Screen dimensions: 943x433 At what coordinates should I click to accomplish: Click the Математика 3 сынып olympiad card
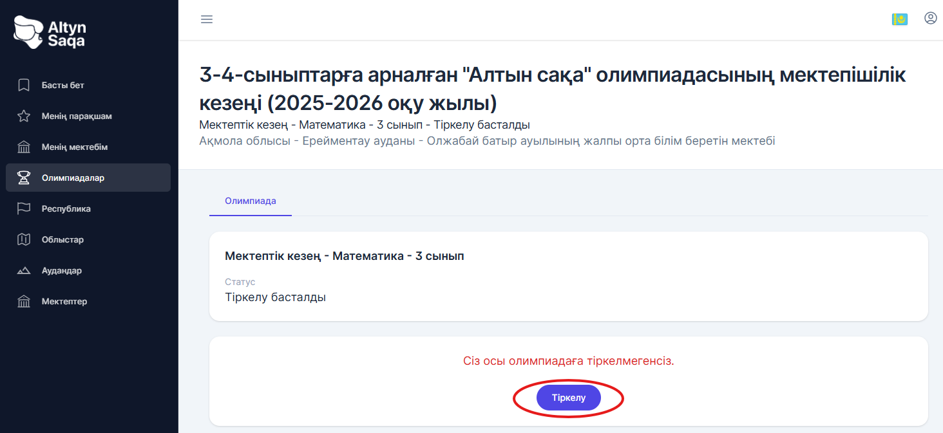pos(567,276)
